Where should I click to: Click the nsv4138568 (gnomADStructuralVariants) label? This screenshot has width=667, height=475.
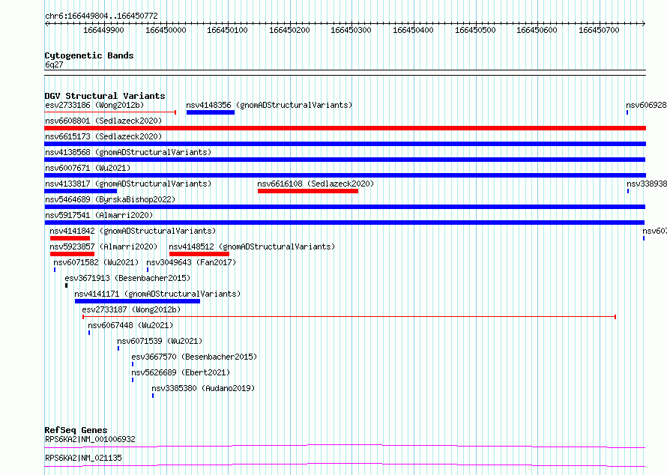tap(128, 152)
